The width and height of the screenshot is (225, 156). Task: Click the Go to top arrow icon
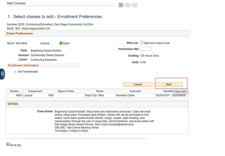(7, 144)
